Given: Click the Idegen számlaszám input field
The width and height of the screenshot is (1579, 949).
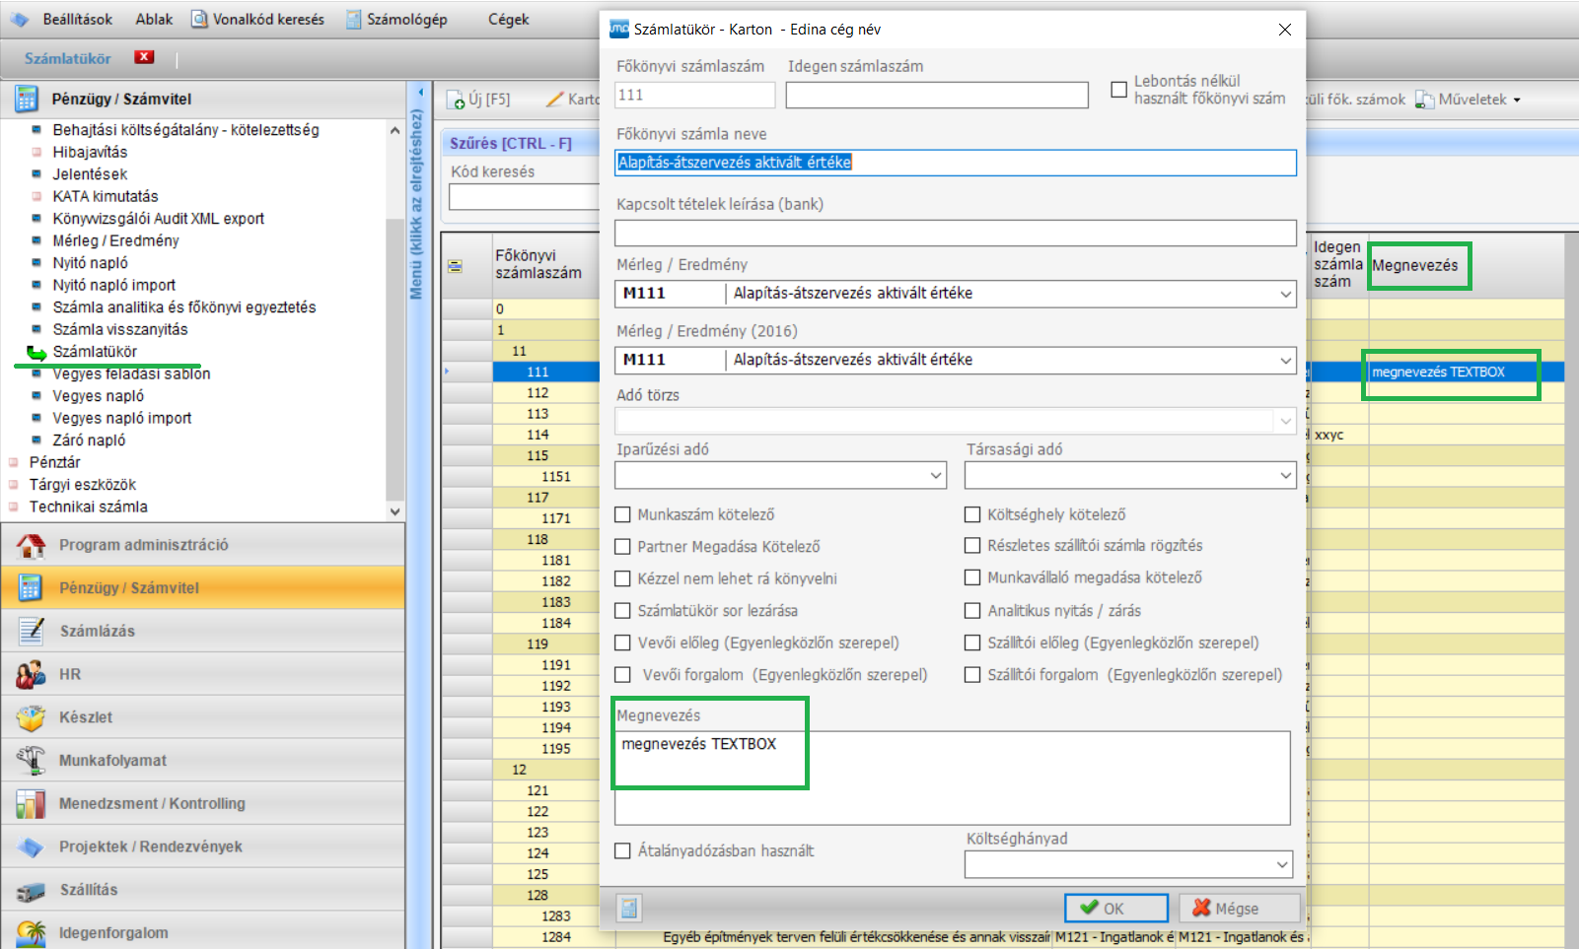Looking at the screenshot, I should click(x=936, y=96).
